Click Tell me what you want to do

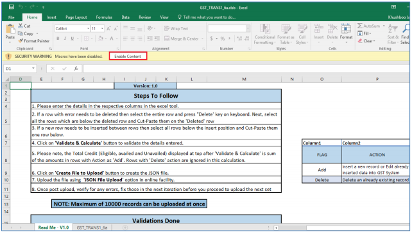[207, 17]
